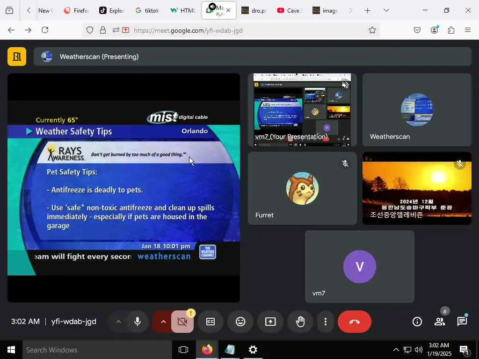Open the Action Center notifications
479x359 pixels.
point(464,350)
